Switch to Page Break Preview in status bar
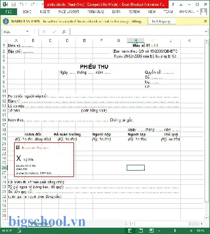 click(152, 231)
